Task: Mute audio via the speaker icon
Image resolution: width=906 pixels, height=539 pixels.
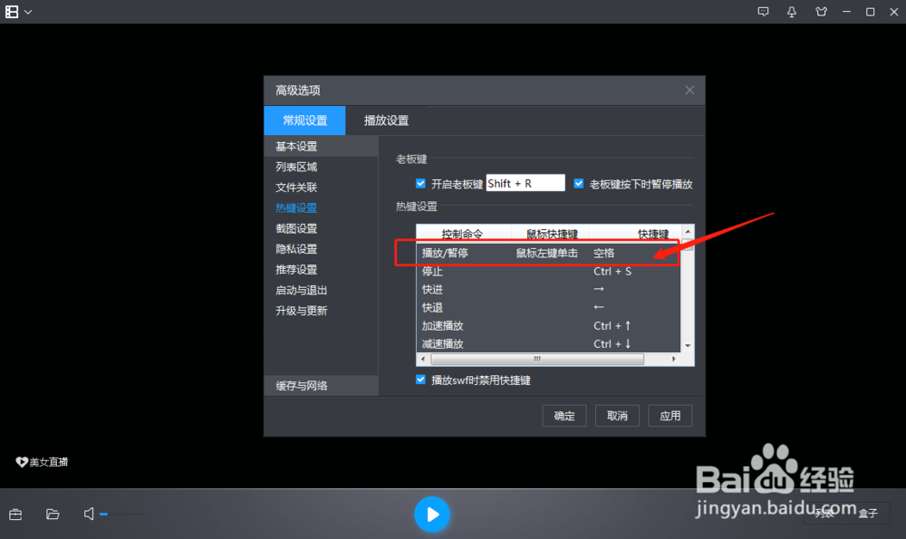Action: 88,514
